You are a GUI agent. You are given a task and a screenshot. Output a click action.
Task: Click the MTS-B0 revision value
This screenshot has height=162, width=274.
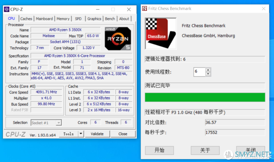point(123,68)
